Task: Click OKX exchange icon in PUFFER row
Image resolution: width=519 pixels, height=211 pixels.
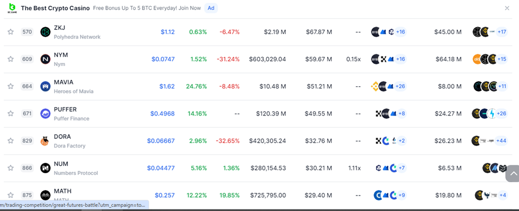Action: (379, 113)
